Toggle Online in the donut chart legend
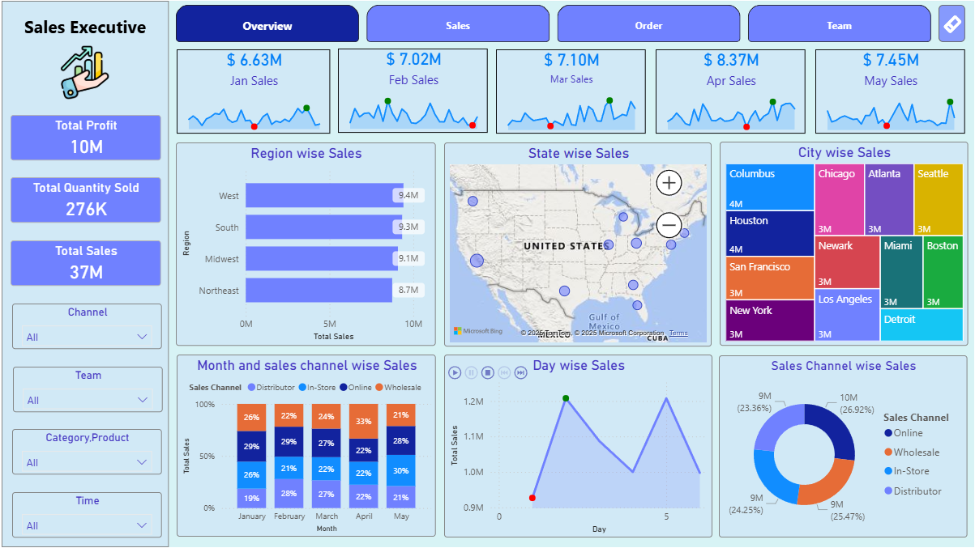Screen dimensions: 975x548 pyautogui.click(x=908, y=433)
